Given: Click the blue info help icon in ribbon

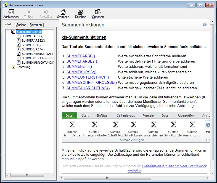Looking at the screenshot, I should point(207,125).
